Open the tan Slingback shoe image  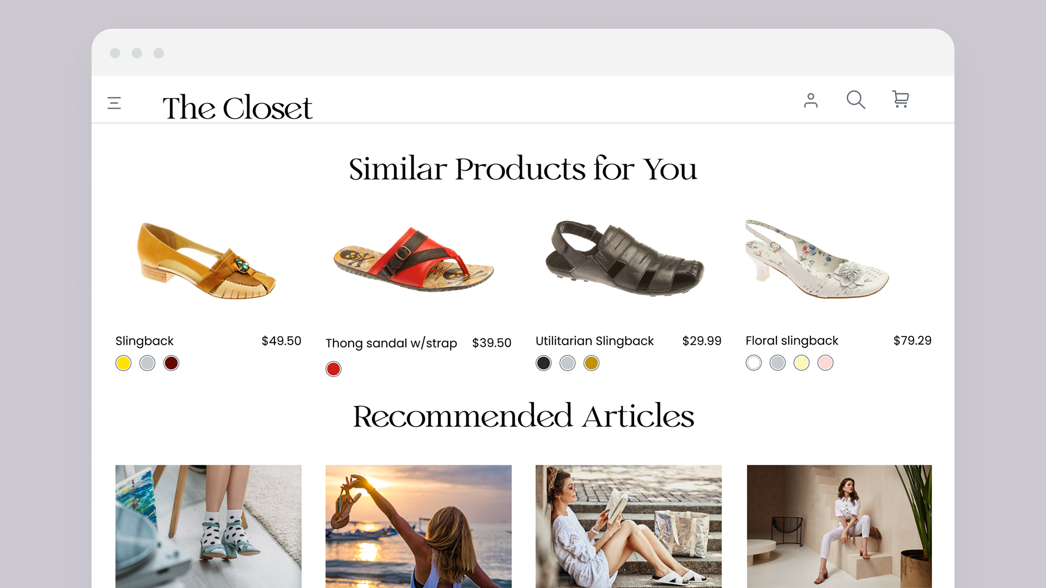[207, 260]
